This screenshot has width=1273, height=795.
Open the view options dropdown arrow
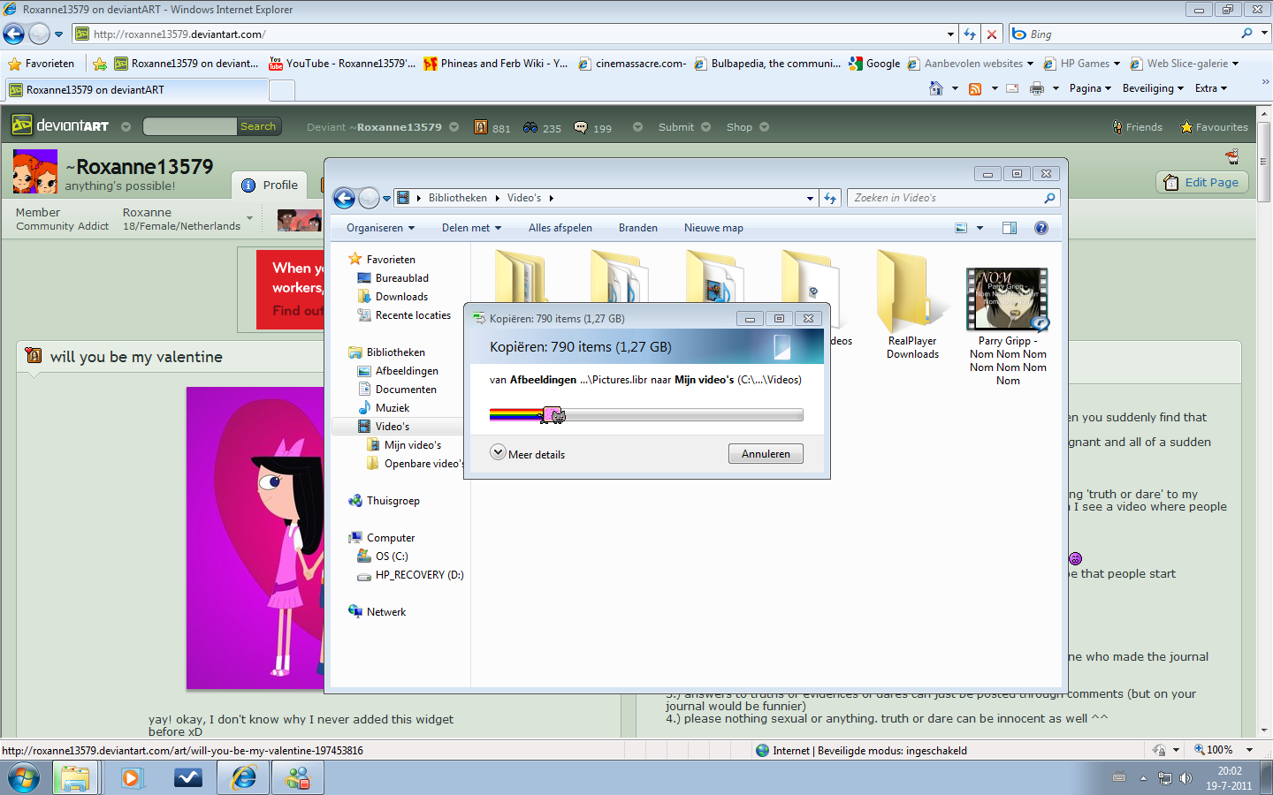click(x=980, y=228)
